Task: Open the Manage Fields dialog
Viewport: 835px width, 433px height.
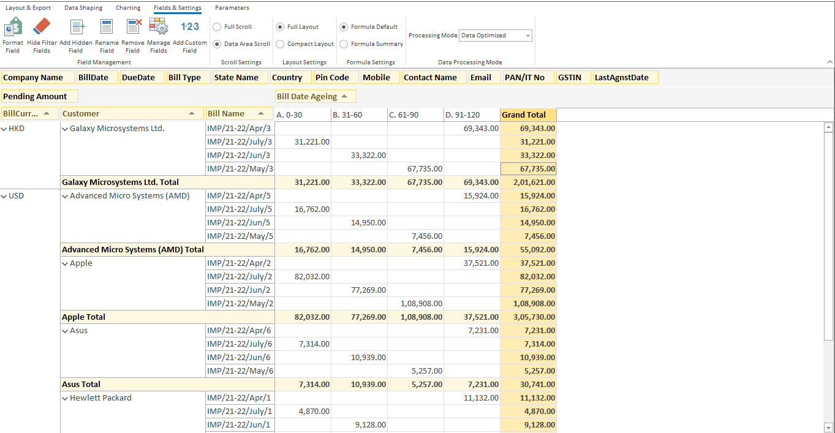Action: (159, 28)
